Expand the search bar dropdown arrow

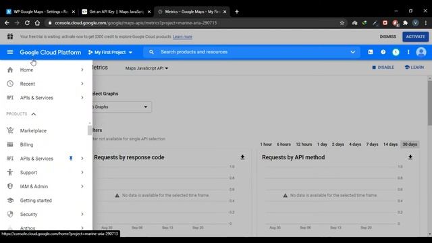(x=352, y=52)
